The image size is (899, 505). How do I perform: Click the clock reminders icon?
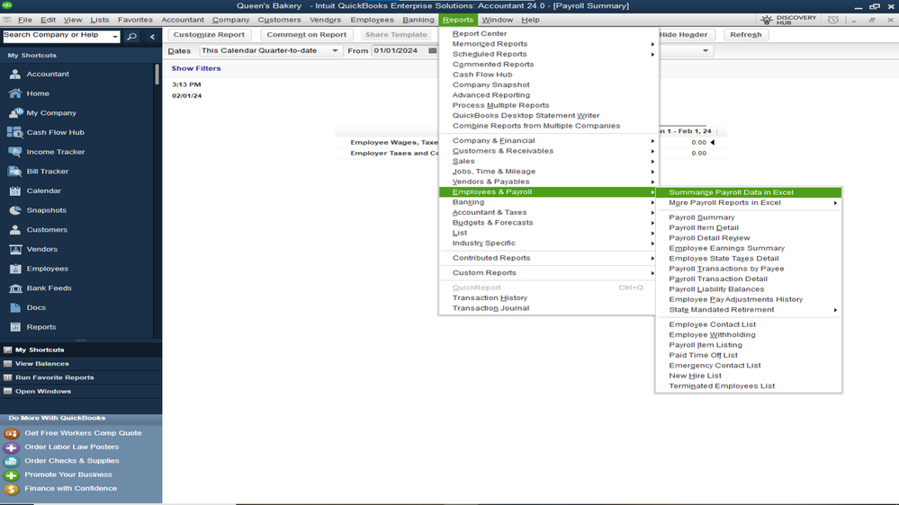pyautogui.click(x=833, y=20)
